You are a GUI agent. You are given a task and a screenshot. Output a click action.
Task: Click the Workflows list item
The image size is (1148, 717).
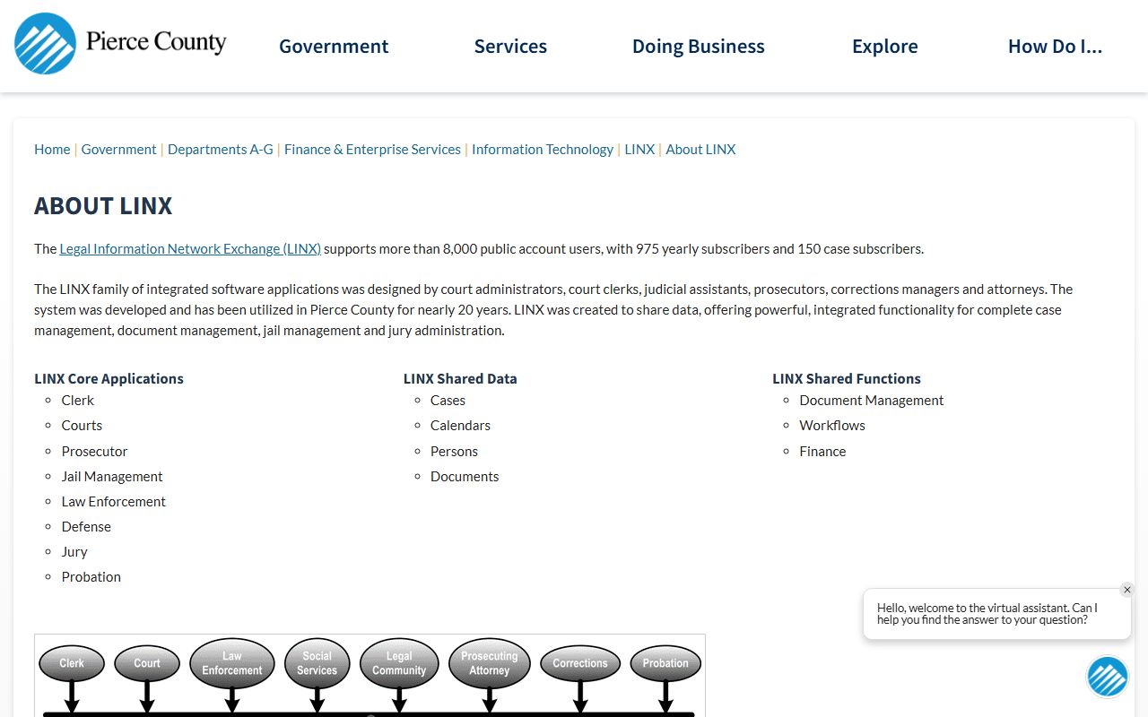click(832, 426)
